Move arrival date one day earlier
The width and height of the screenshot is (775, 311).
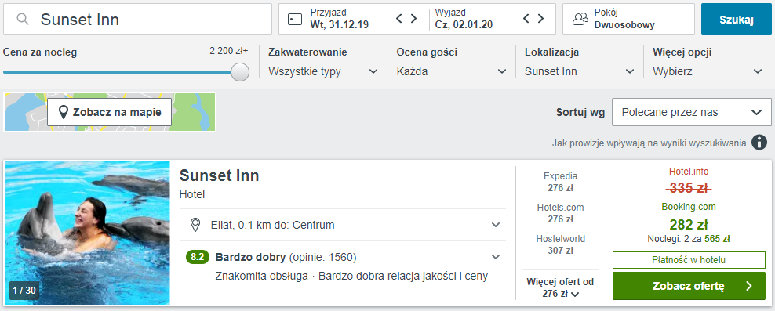point(399,19)
